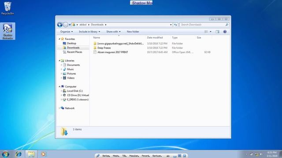
Task: Collapse the Libraries group
Action: (59, 61)
